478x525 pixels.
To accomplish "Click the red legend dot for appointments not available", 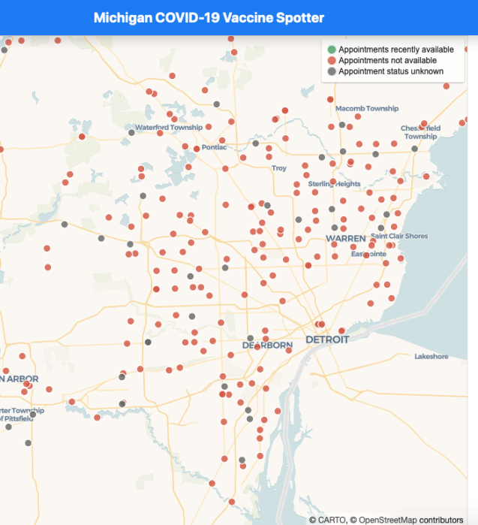I will click(x=332, y=61).
